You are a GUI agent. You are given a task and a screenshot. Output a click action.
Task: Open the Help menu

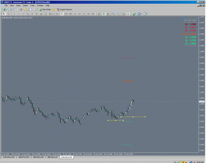pos(47,6)
